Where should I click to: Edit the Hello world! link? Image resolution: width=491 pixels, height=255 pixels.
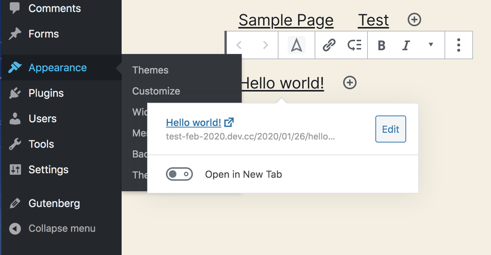pyautogui.click(x=390, y=129)
